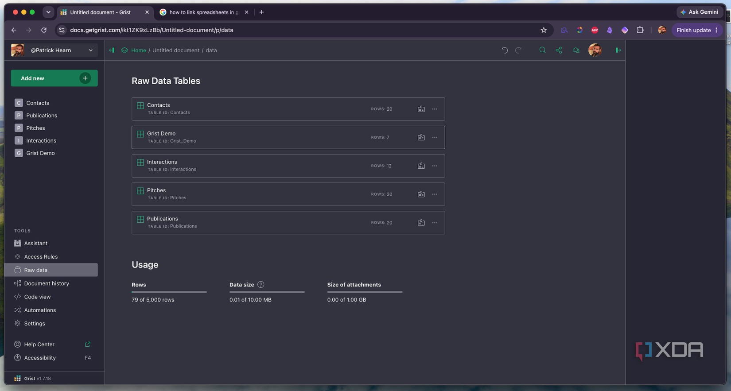Click the user avatar in Grist top bar
731x391 pixels.
pos(595,50)
